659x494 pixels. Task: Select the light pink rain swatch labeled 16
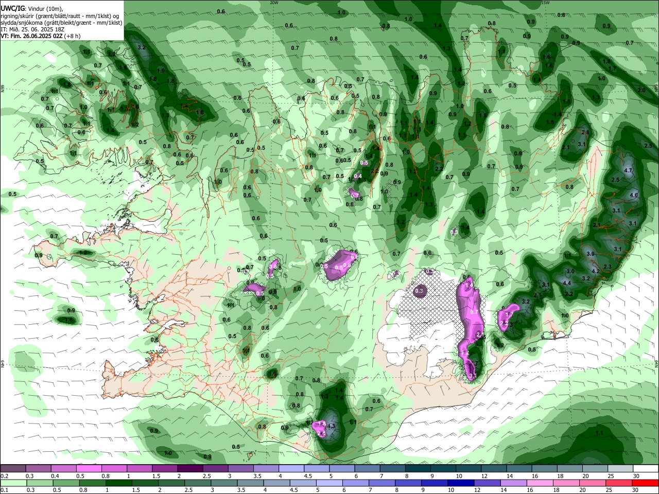pyautogui.click(x=541, y=483)
